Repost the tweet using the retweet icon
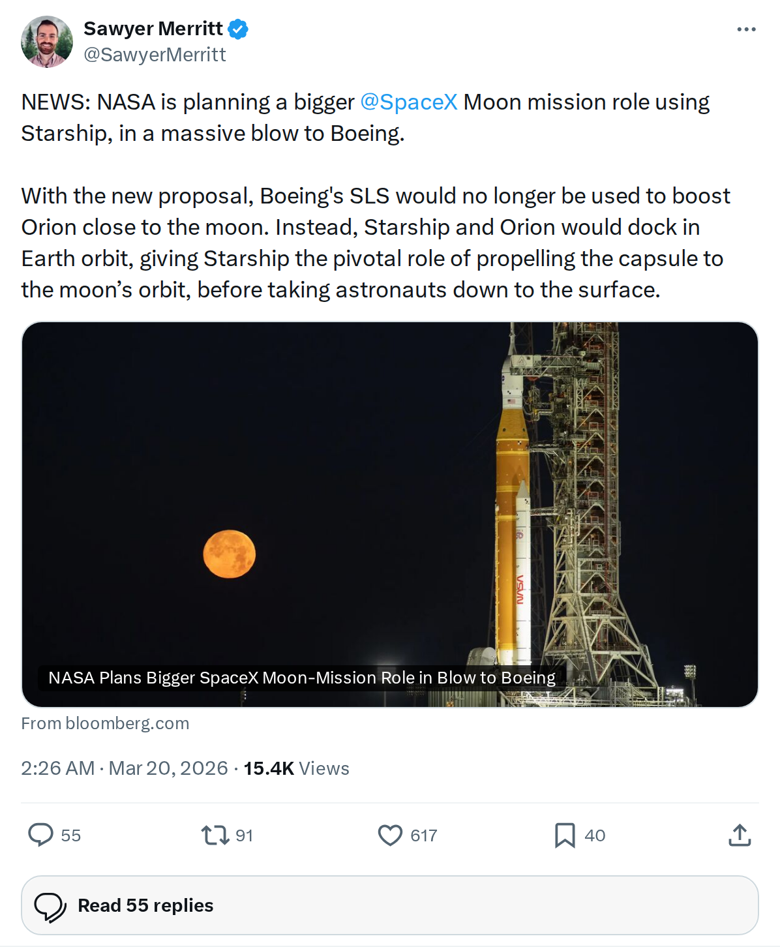This screenshot has height=947, width=780. click(x=214, y=835)
